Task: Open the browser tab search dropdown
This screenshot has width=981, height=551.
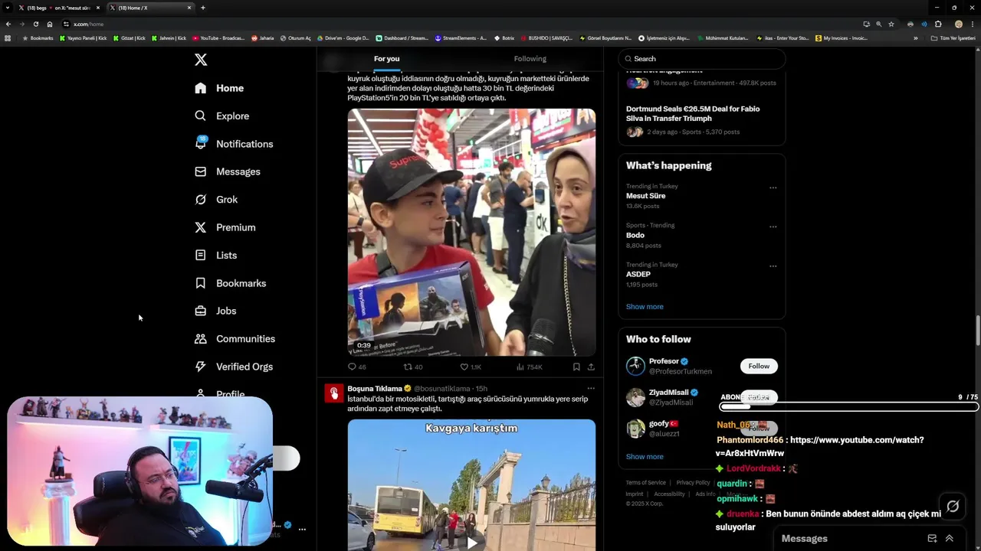Action: [7, 8]
